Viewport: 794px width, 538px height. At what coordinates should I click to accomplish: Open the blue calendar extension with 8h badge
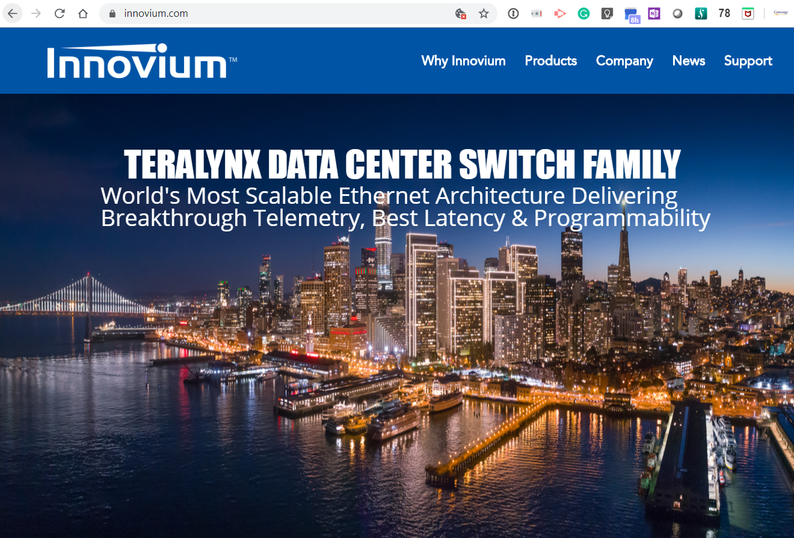click(x=632, y=15)
